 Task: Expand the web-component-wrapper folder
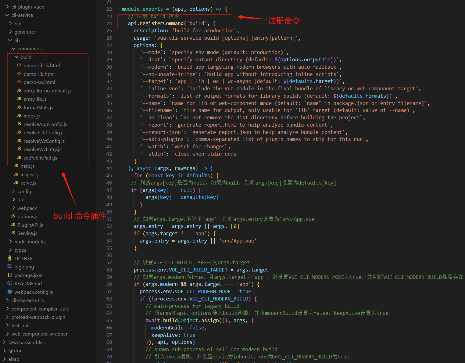7,334
